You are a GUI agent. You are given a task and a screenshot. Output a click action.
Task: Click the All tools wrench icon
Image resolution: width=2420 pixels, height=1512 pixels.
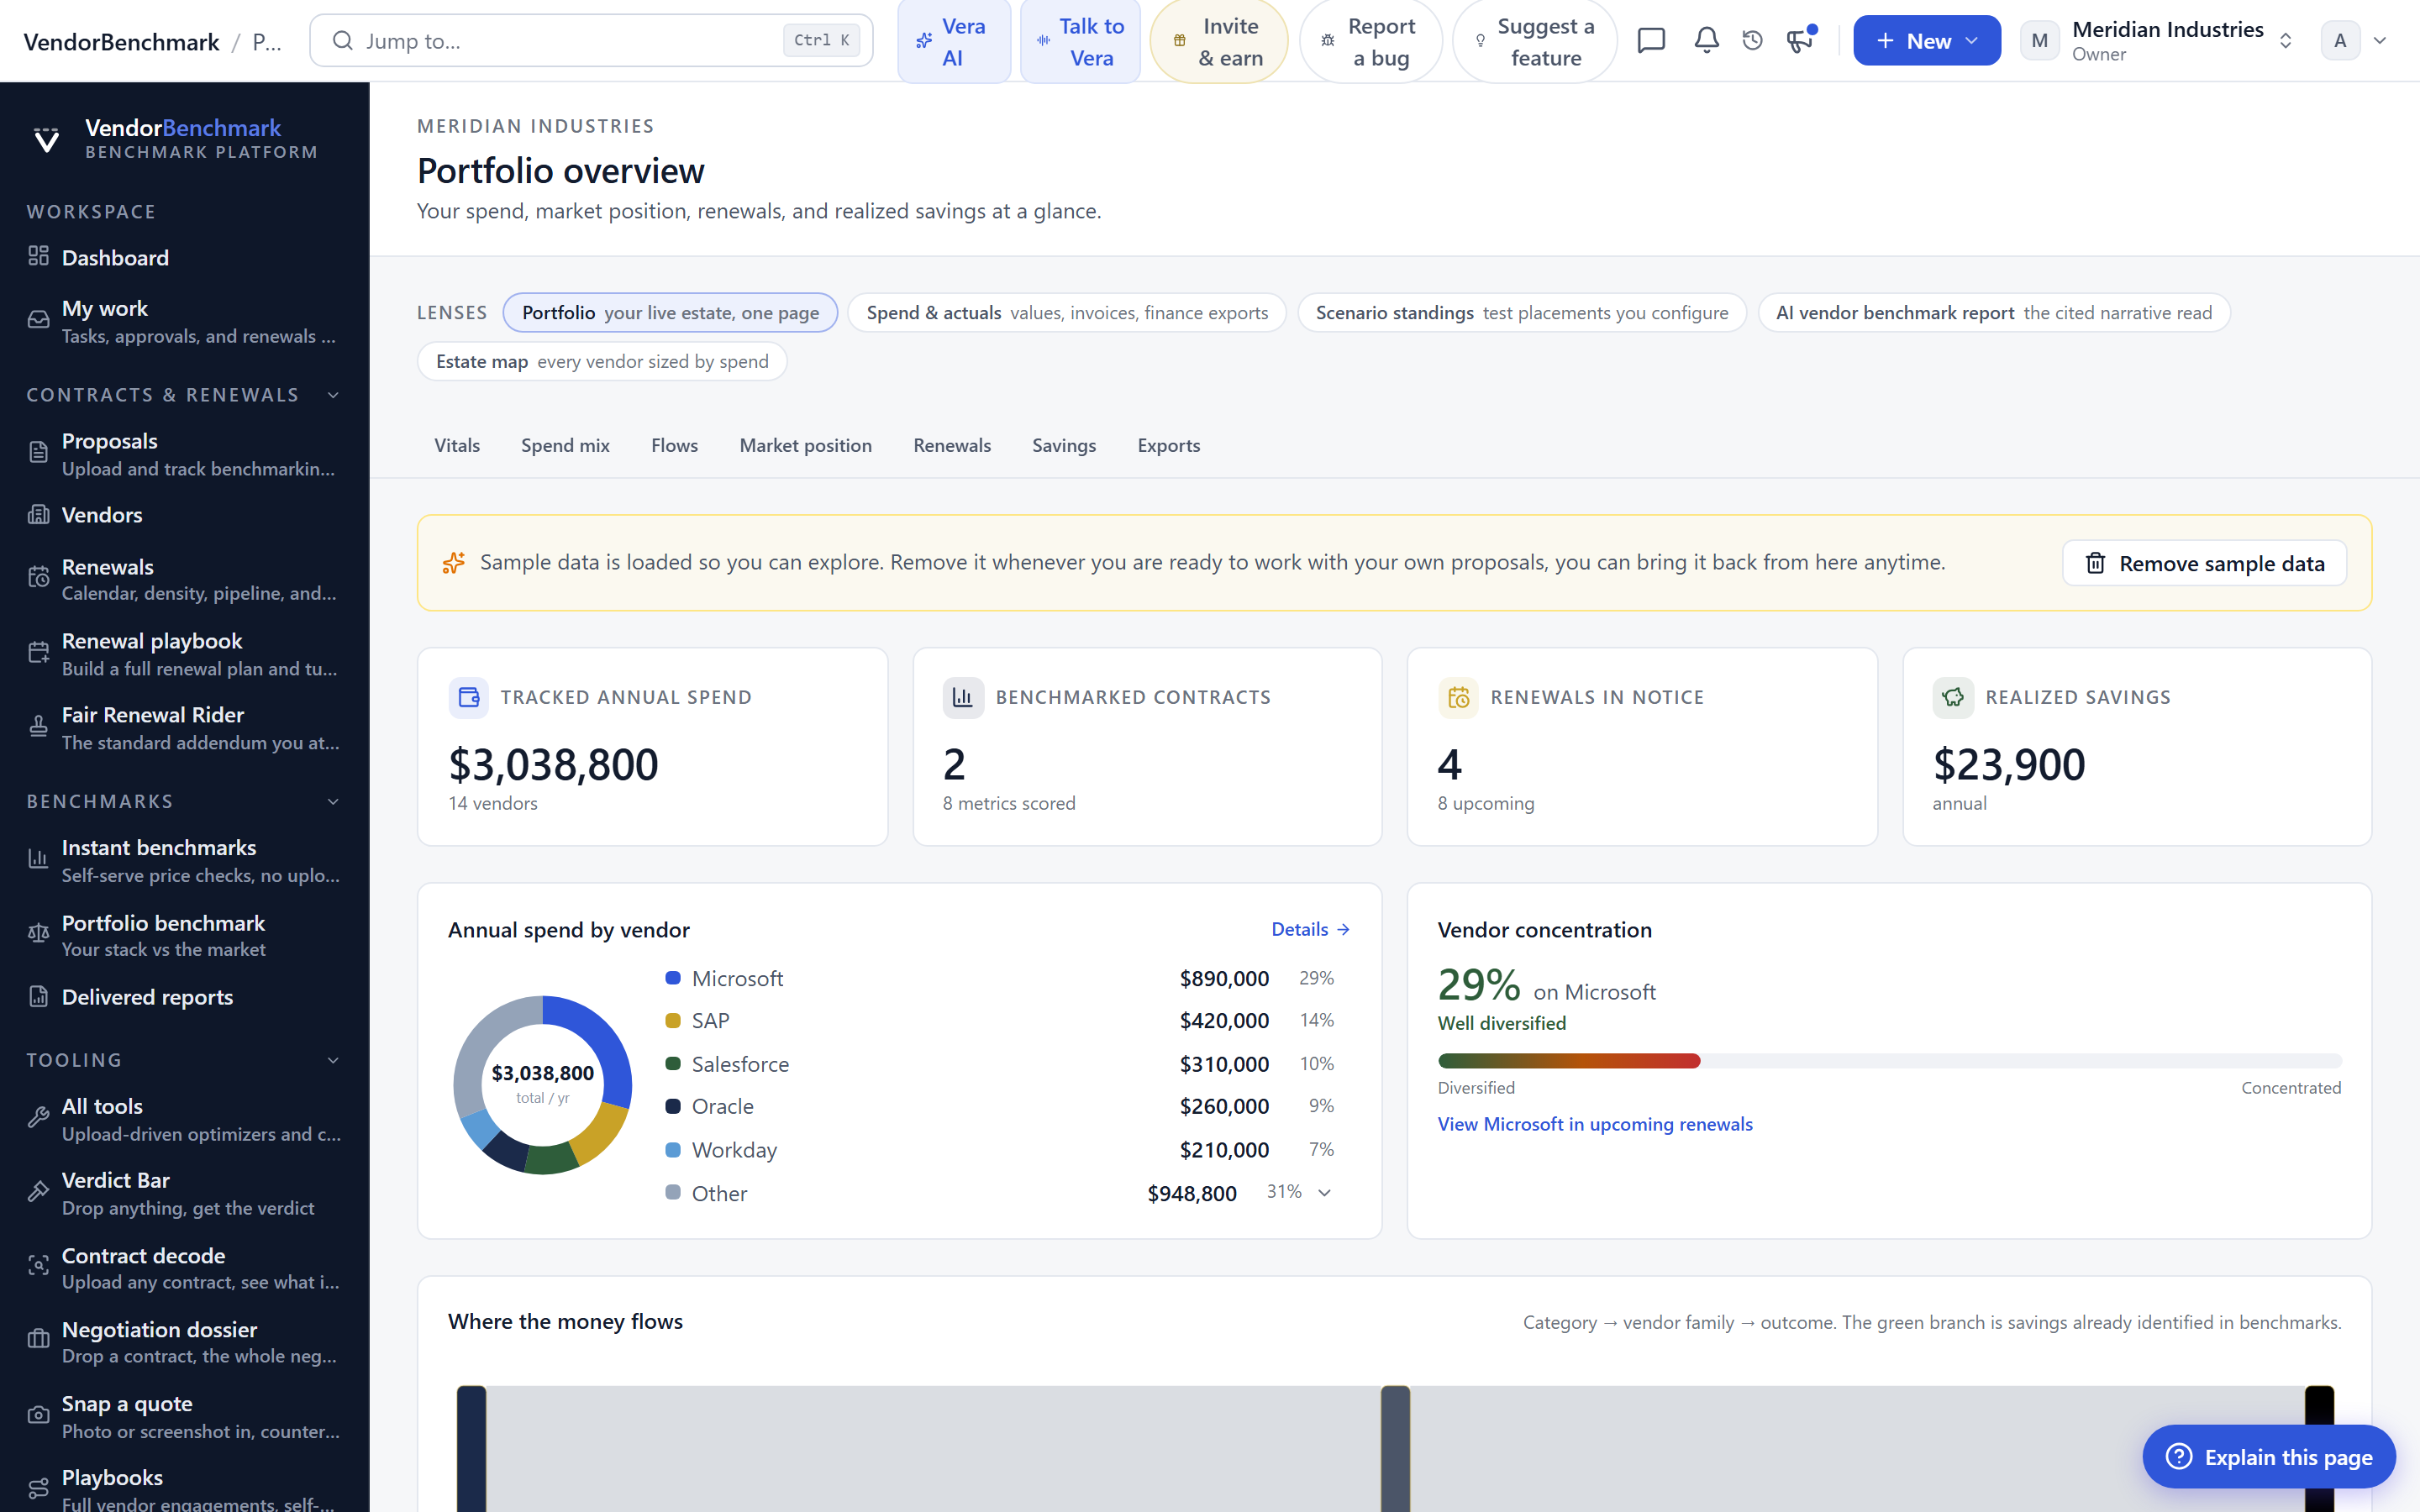point(38,1118)
